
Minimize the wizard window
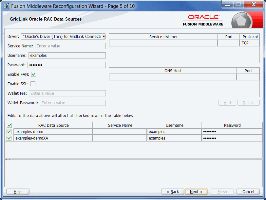[x=227, y=5]
